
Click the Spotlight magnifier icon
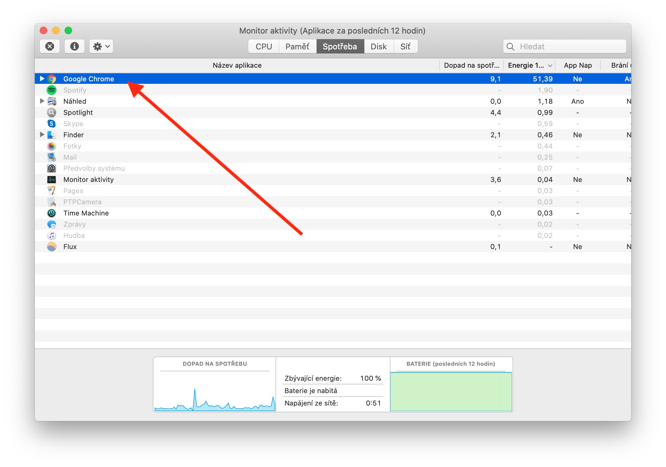[x=52, y=112]
